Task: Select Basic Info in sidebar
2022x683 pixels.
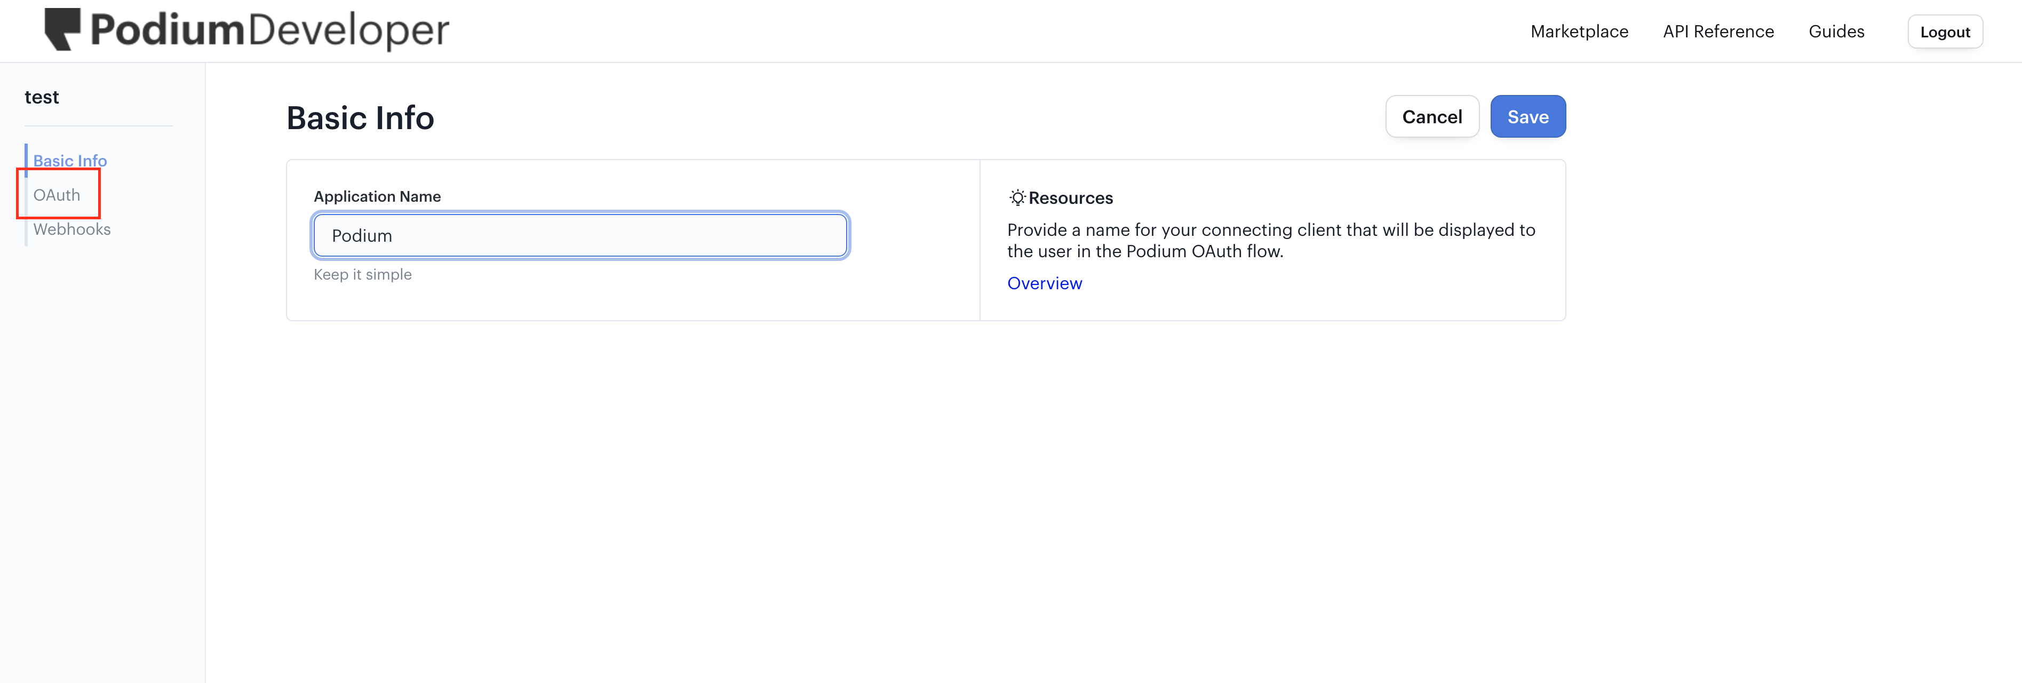Action: (70, 160)
